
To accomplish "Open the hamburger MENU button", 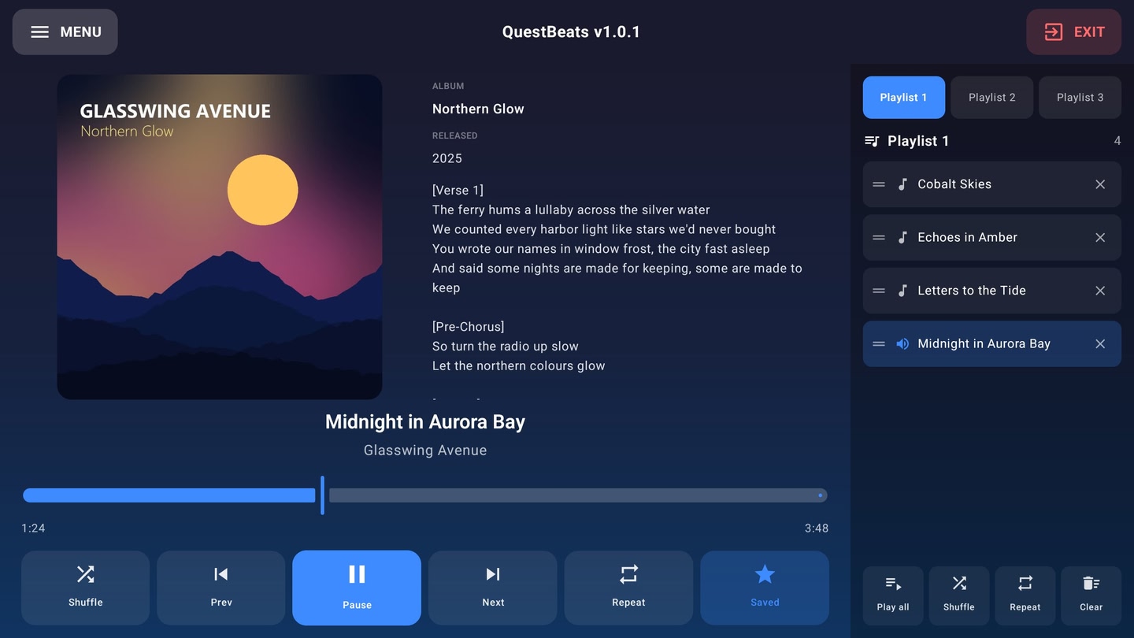I will click(x=65, y=32).
